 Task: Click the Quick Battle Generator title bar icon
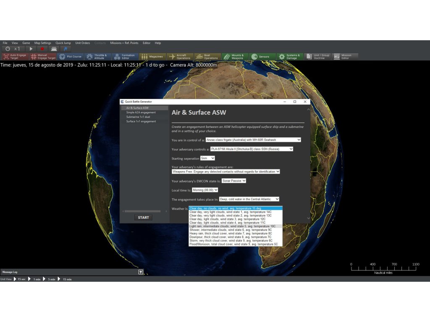122,101
